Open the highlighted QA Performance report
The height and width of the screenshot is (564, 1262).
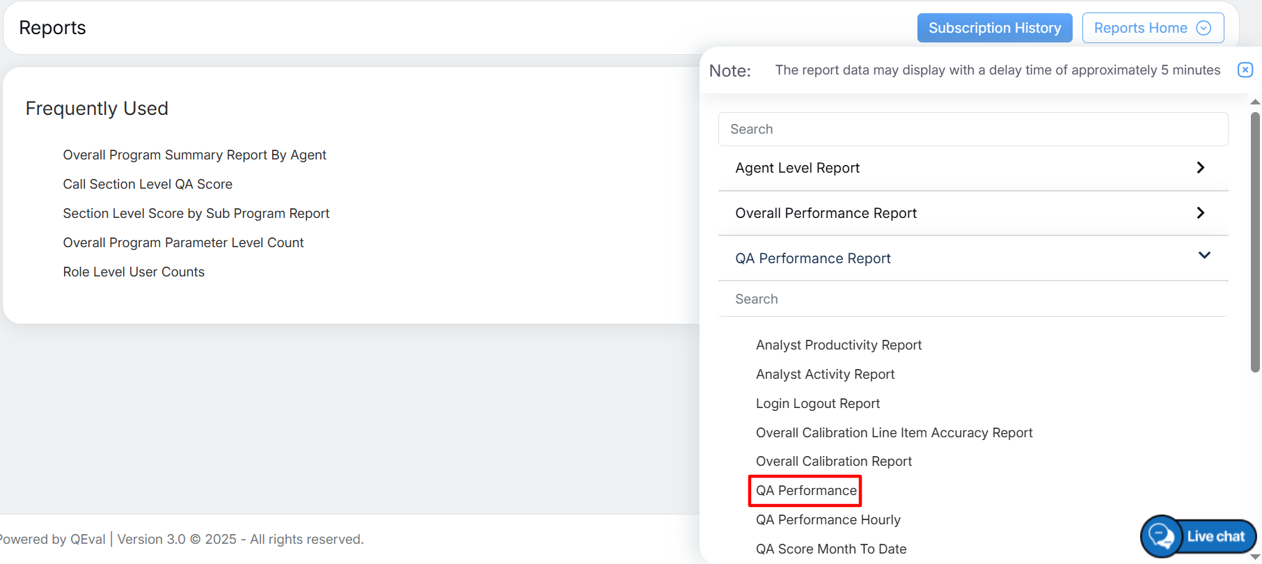click(x=805, y=491)
